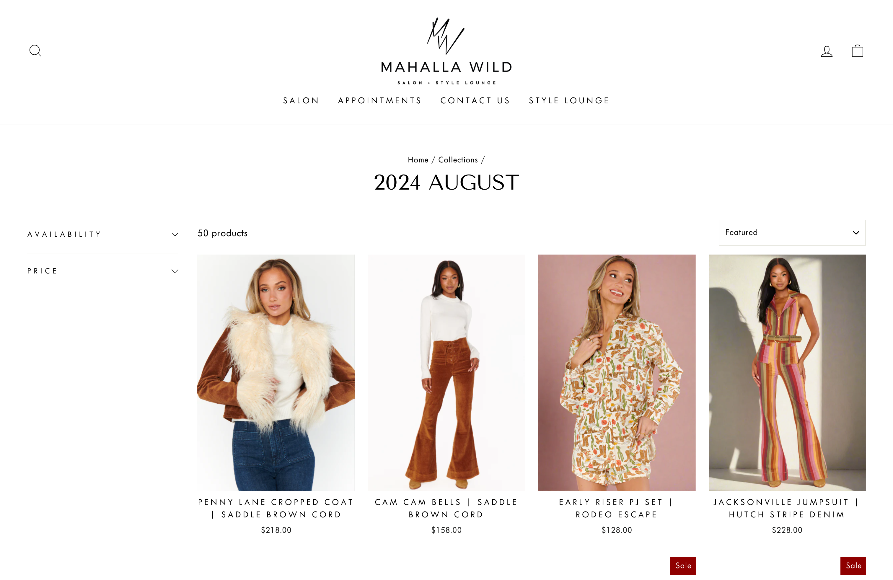Open the Jacksonville Jumpsuit image
This screenshot has height=580, width=893.
[x=787, y=372]
